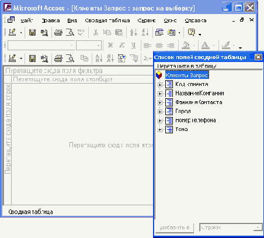Screen dimensions: 264x238
Task: Open the font size combo box
Action: point(89,46)
